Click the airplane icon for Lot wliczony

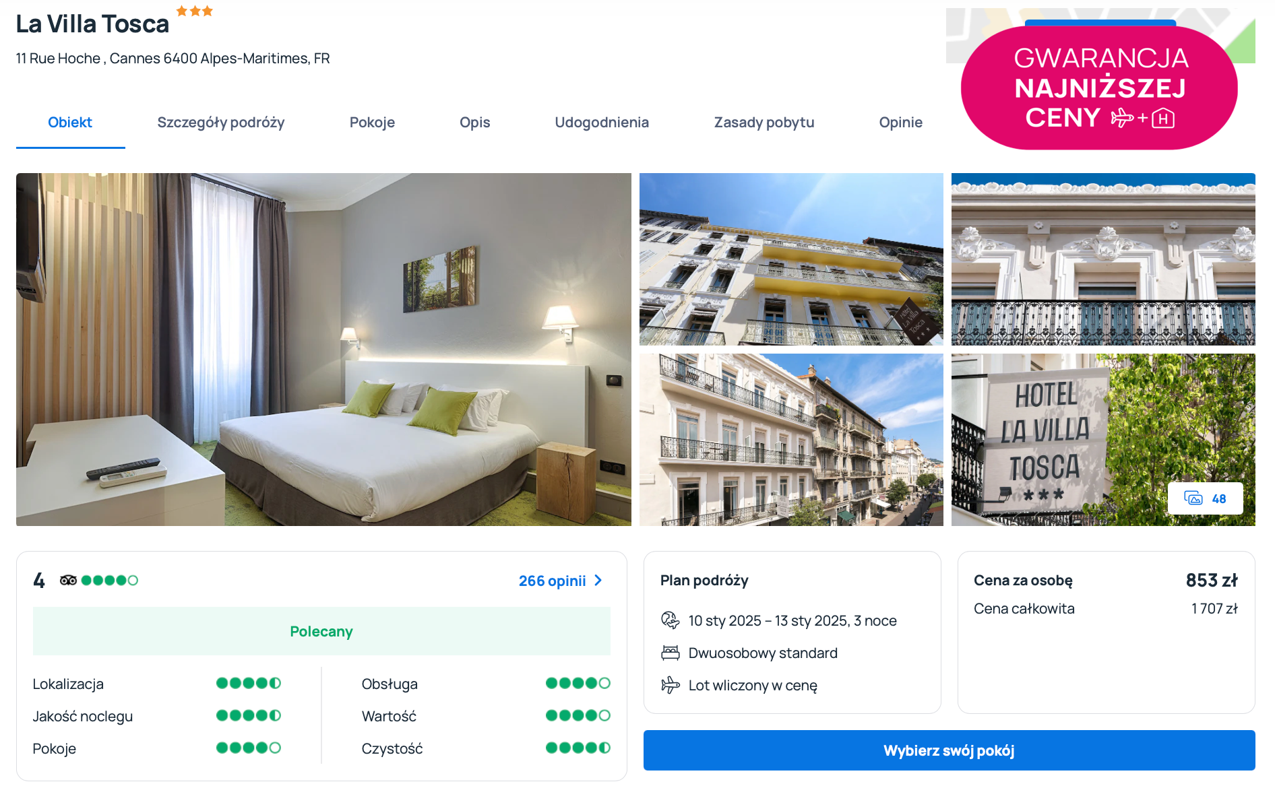[x=670, y=685]
